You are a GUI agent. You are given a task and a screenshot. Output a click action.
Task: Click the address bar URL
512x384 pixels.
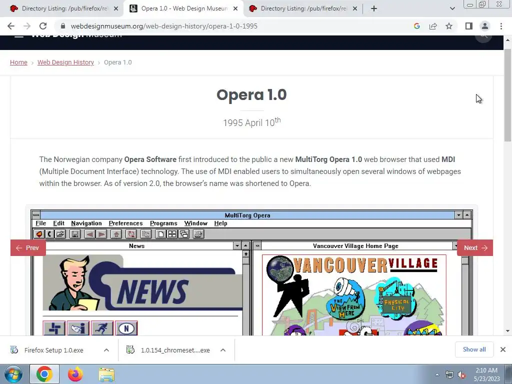[164, 26]
